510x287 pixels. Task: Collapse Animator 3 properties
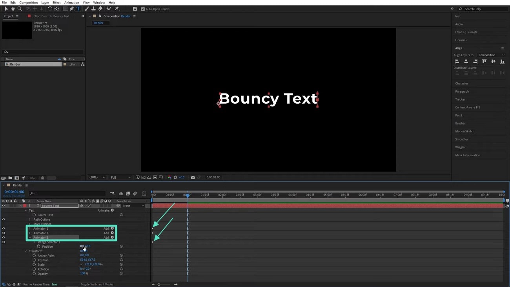[x=30, y=238]
